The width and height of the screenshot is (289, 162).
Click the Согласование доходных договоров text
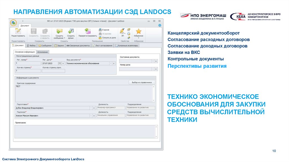[x=207, y=46]
